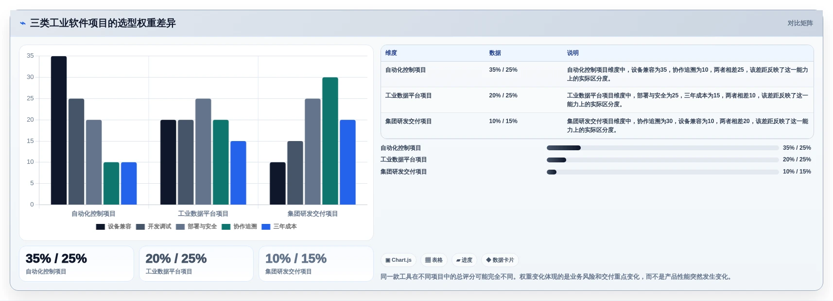Click the 工业数据平台项目 progress bar

pyautogui.click(x=662, y=160)
